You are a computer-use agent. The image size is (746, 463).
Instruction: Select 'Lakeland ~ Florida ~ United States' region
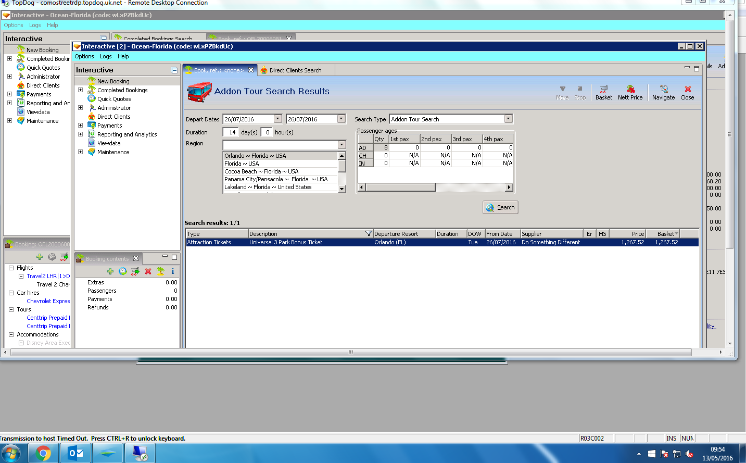click(x=281, y=187)
